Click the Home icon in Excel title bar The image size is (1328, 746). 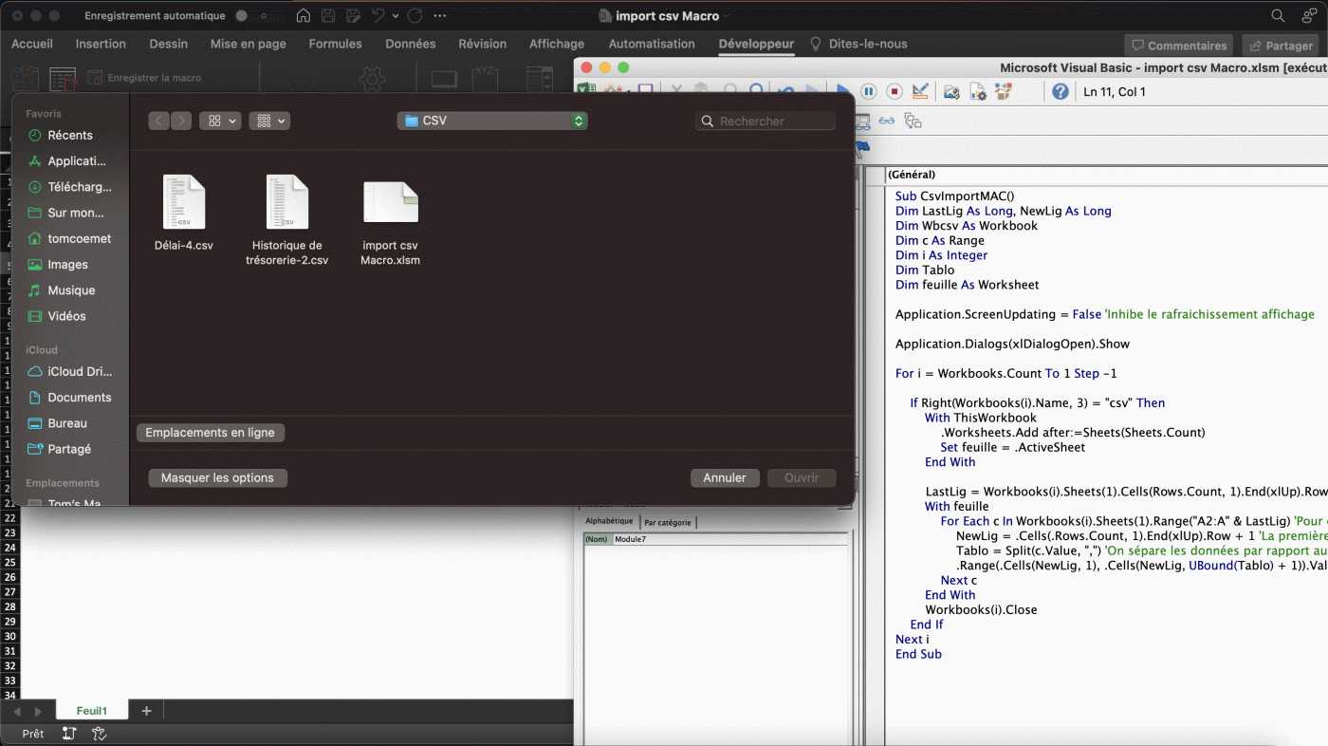(x=304, y=16)
